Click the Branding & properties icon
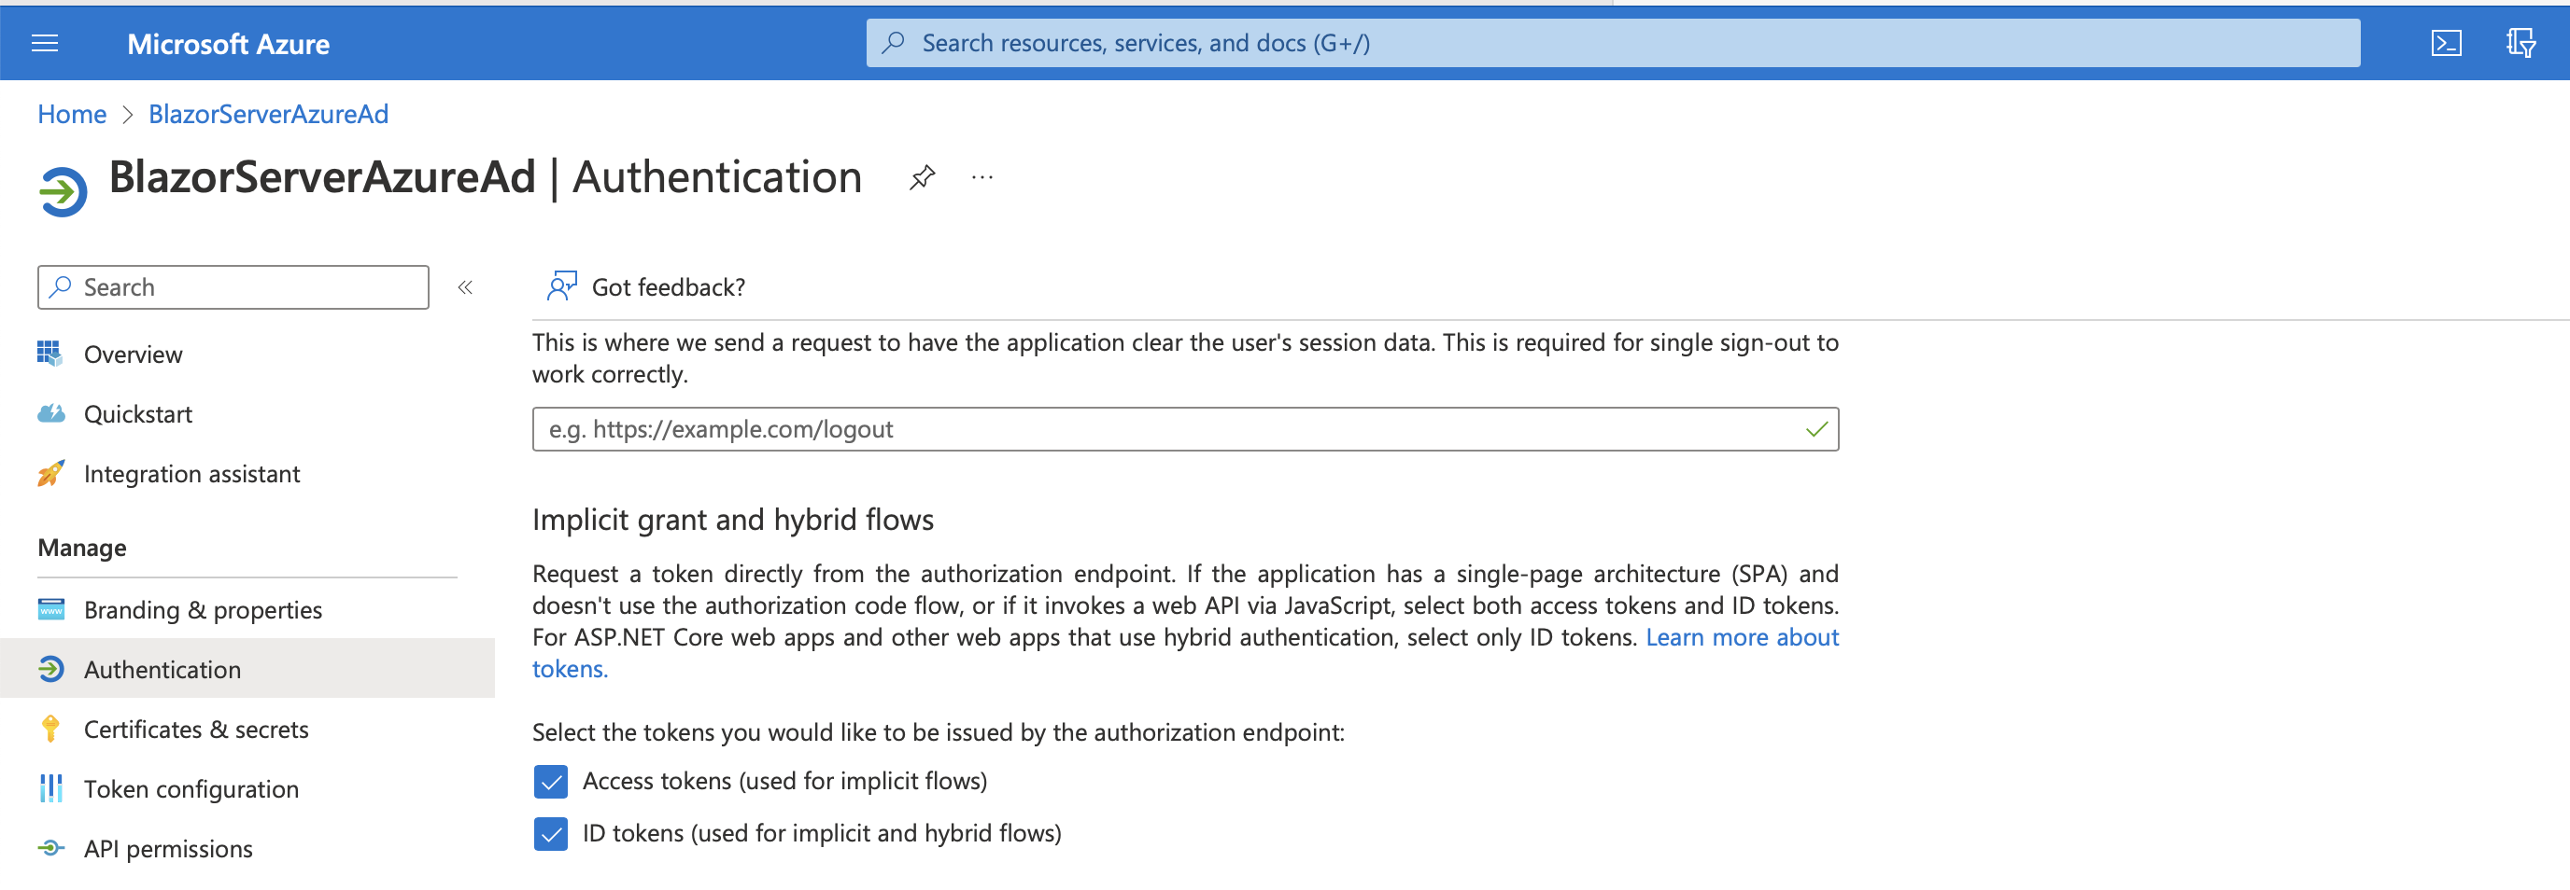Screen dimensions: 2570x890 click(50, 608)
